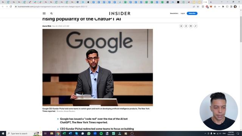This screenshot has width=242, height=136.
Task: Switch to the black-icon tab
Action: [x=178, y=2]
